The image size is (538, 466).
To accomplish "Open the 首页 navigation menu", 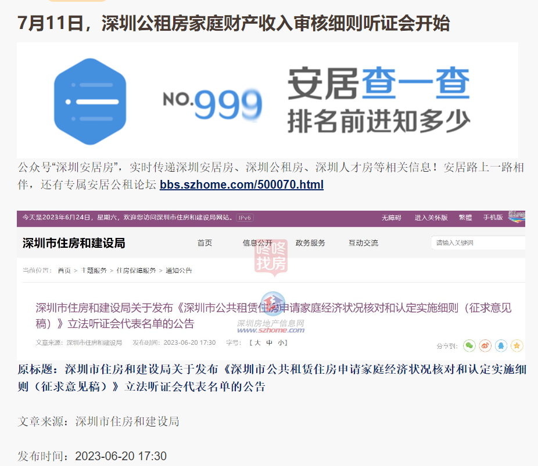I will point(205,243).
